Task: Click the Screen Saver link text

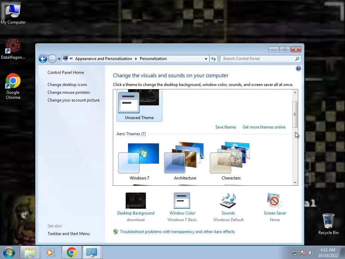Action: click(x=275, y=213)
